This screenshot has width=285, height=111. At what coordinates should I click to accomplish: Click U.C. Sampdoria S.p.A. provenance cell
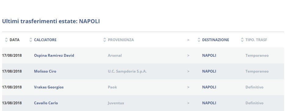tap(127, 71)
